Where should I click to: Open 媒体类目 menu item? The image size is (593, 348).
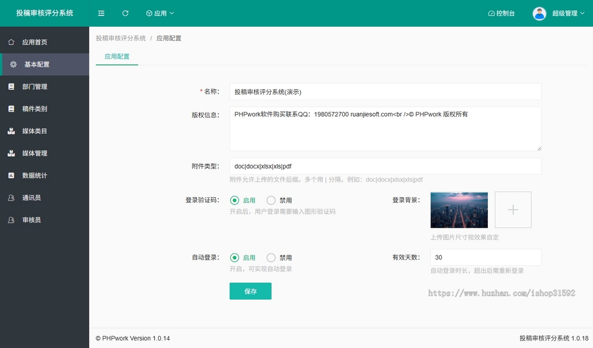(x=44, y=131)
